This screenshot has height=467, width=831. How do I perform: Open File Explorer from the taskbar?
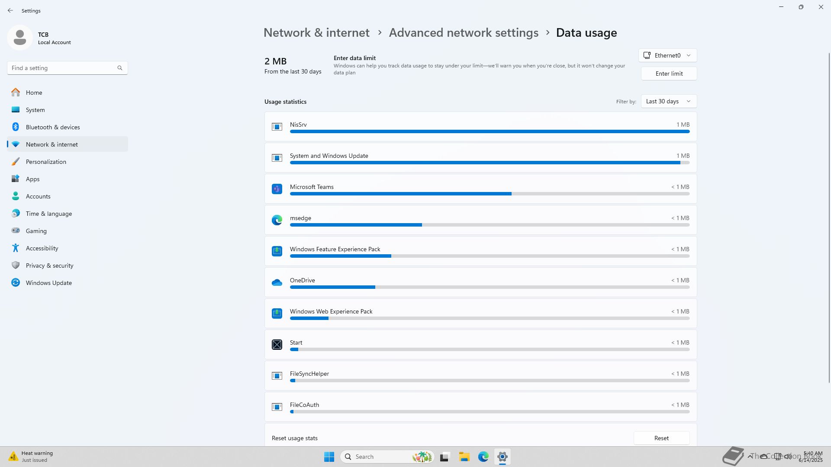pos(464,457)
